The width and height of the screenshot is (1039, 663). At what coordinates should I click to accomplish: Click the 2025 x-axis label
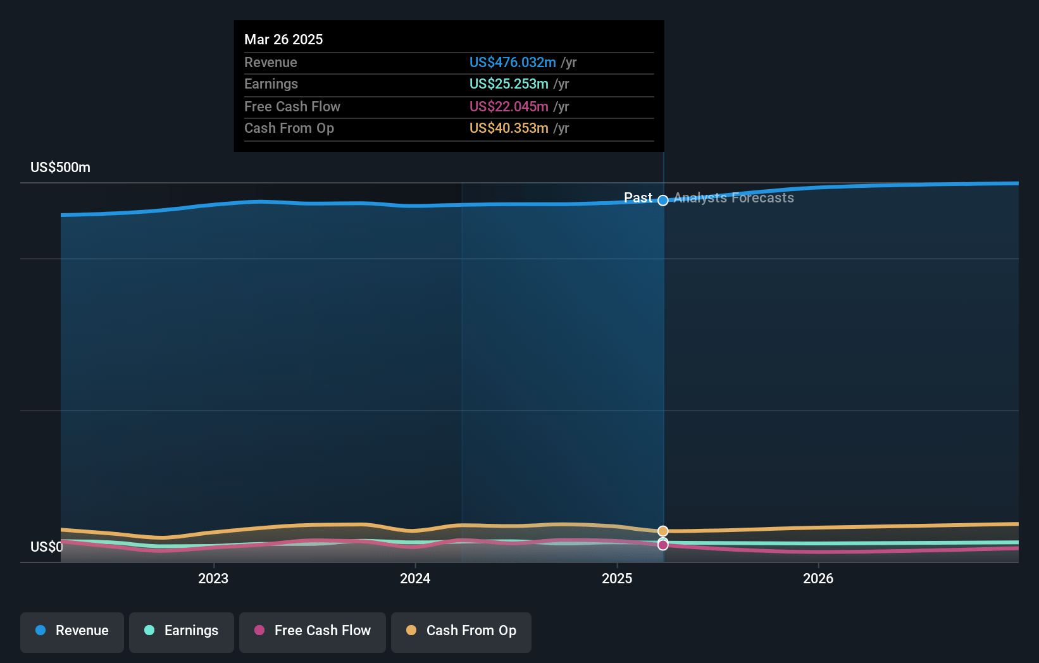[617, 578]
